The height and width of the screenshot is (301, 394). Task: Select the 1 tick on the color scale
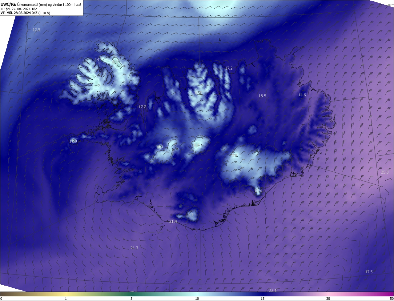coord(66,299)
